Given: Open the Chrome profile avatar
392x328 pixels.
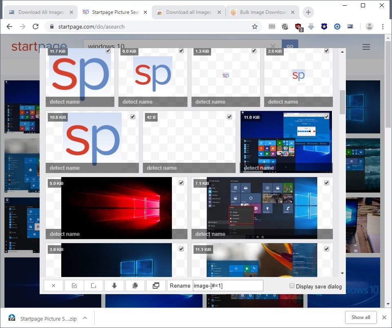Looking at the screenshot, I should pos(369,27).
